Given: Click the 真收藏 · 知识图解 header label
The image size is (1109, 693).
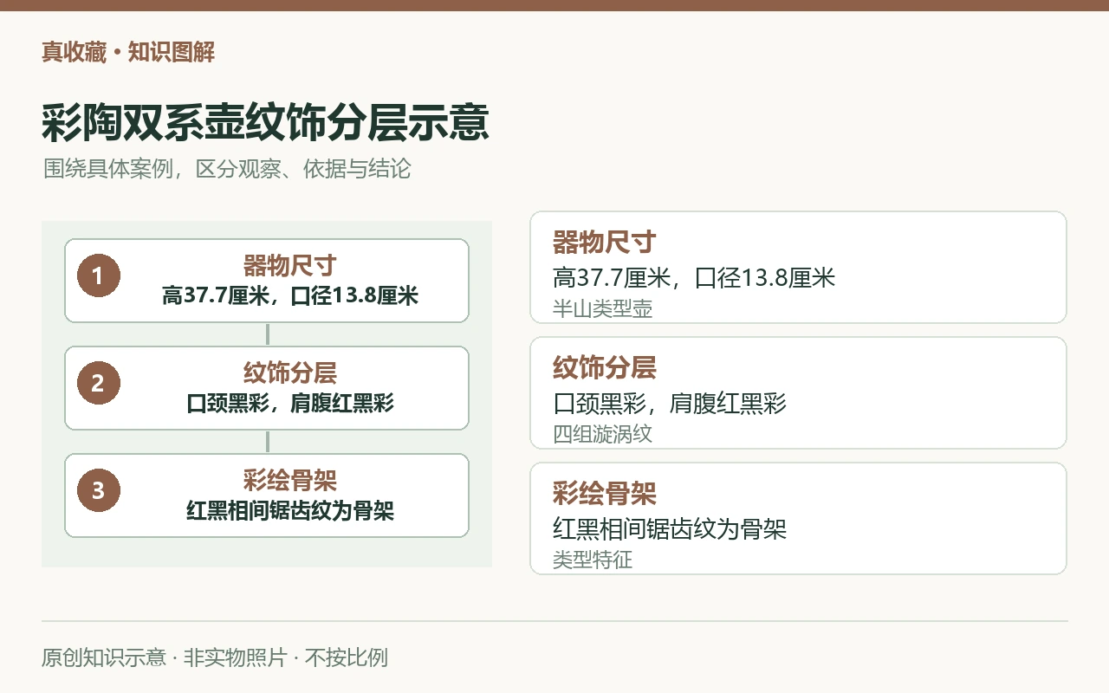Looking at the screenshot, I should [128, 53].
